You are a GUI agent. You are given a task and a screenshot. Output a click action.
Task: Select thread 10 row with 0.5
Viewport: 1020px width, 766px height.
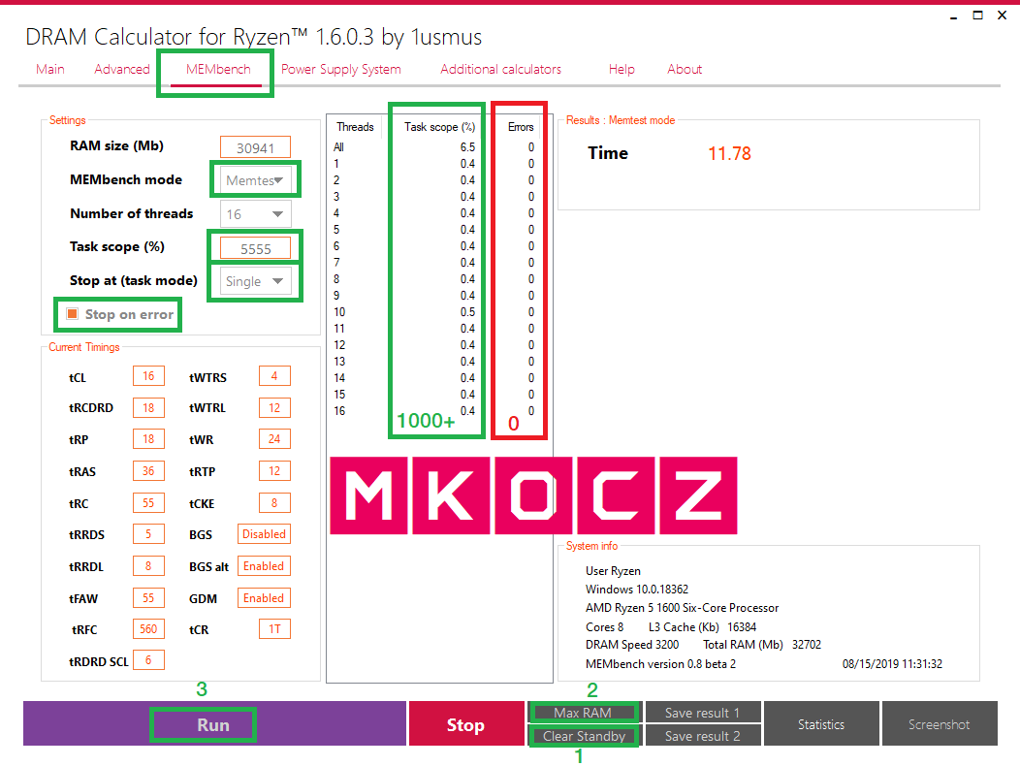(436, 312)
